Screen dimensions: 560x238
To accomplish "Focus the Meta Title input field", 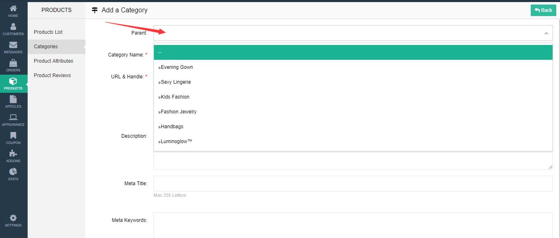I will tap(353, 184).
